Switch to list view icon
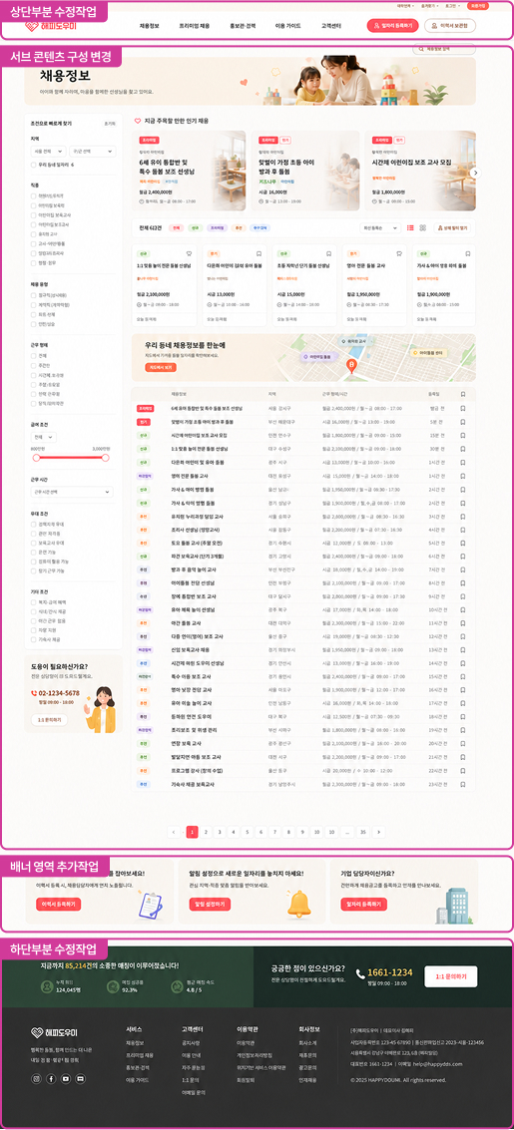Screen dimensions: 514x1130 (411, 227)
